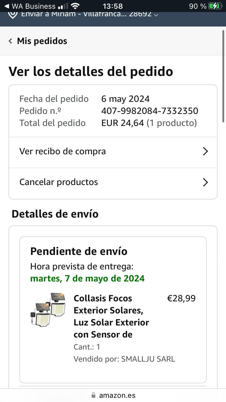Tap the green delivery date martes, 7 de mayo
Image resolution: width=226 pixels, height=402 pixels.
coord(87,278)
